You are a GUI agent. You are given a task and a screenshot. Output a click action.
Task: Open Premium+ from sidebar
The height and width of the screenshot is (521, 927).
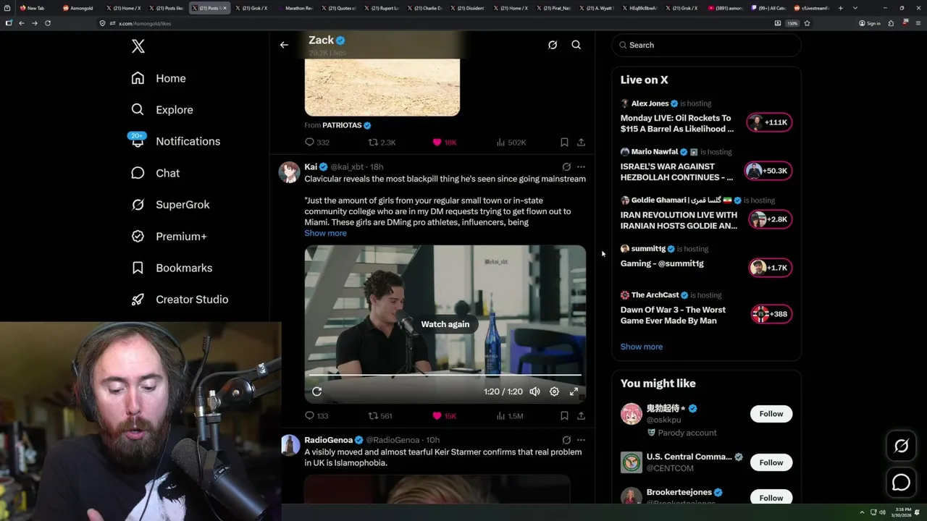(x=169, y=236)
